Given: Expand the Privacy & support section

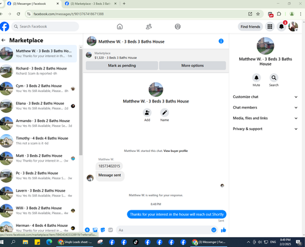Looking at the screenshot, I should coord(265,129).
